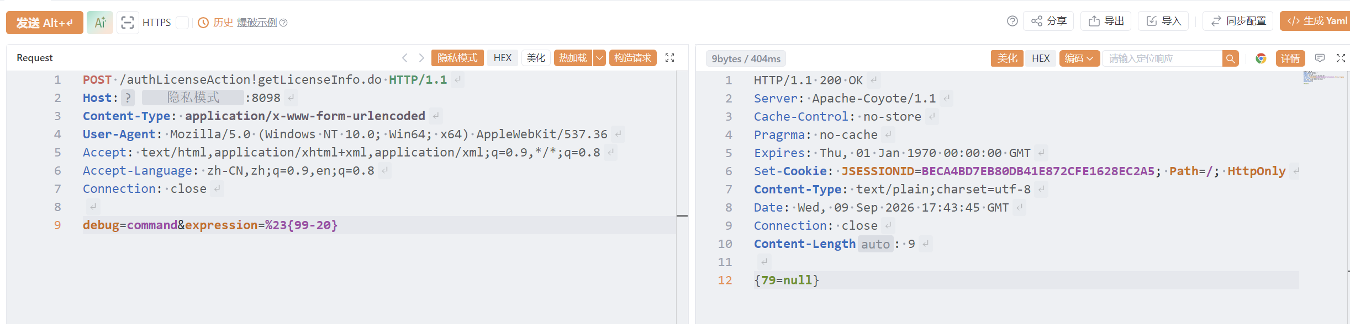1350x324 pixels.
Task: Open response in Chrome browser icon
Action: [1261, 58]
